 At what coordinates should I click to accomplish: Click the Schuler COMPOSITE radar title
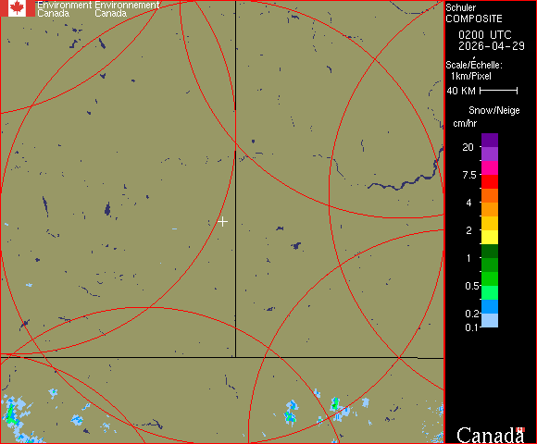click(x=474, y=13)
